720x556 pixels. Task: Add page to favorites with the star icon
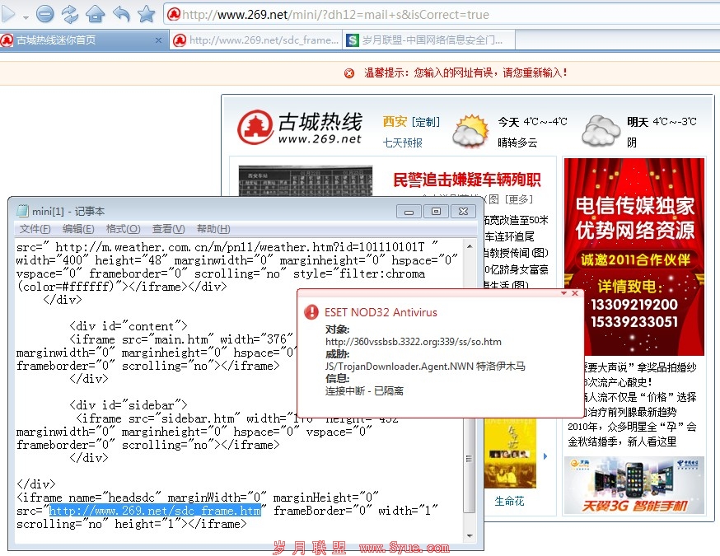coord(147,14)
